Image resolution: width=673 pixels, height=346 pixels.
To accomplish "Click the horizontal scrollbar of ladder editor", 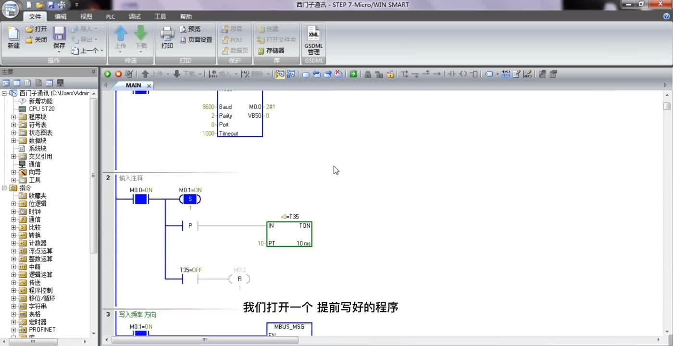I will pos(204,340).
